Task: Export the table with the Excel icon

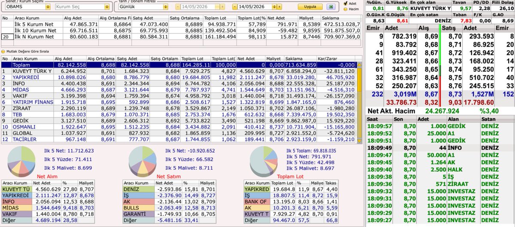Action: (330, 7)
